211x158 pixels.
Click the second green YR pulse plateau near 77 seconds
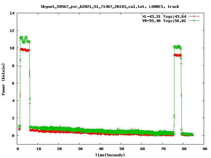coord(178,47)
